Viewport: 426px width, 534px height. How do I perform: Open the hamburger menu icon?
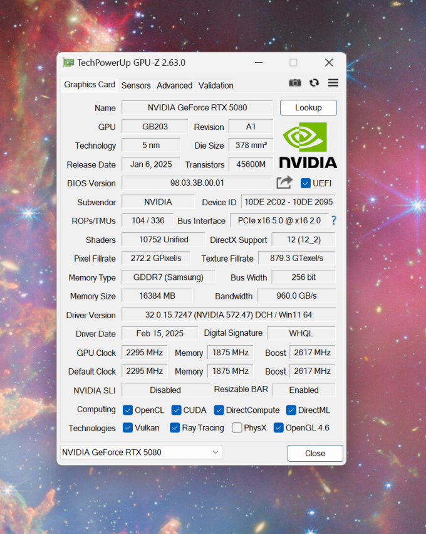tap(333, 83)
